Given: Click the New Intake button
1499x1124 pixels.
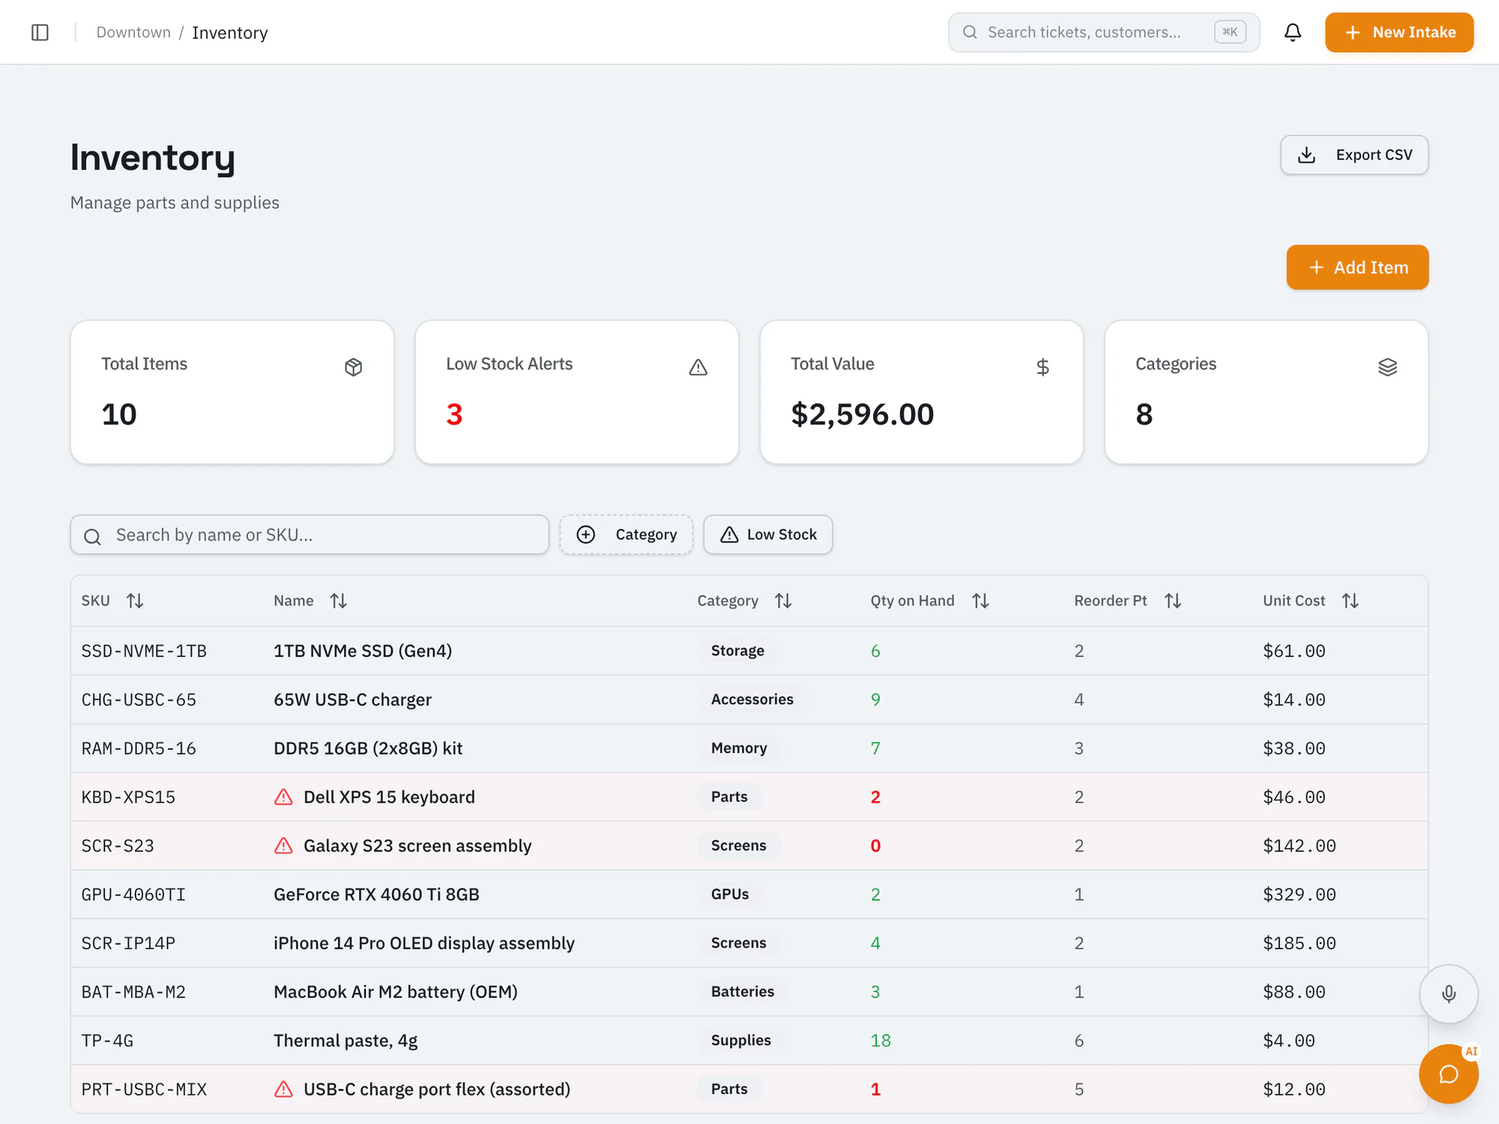Looking at the screenshot, I should click(x=1399, y=32).
